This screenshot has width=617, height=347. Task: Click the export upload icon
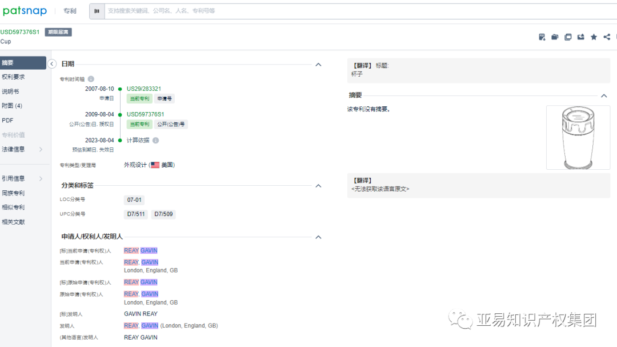pyautogui.click(x=581, y=37)
